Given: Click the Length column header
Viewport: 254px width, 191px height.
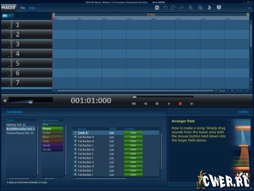Looking at the screenshot, I should (129, 129).
